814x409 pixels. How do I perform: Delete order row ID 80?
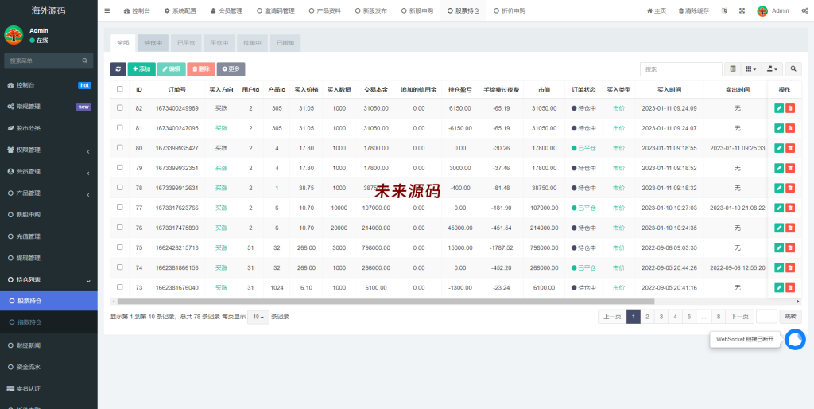click(790, 148)
